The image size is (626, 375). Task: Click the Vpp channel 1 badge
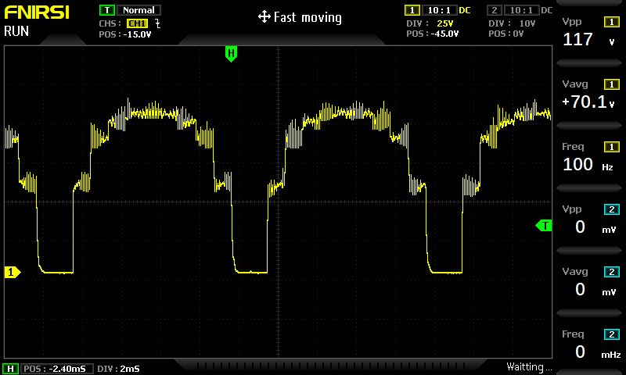click(x=612, y=22)
